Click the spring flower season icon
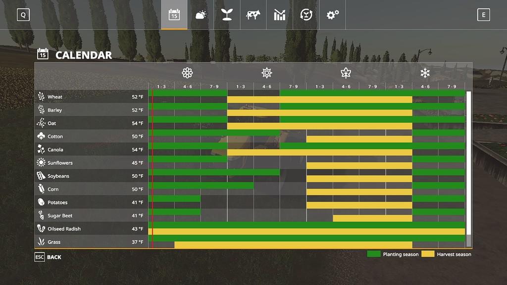Image resolution: width=507 pixels, height=285 pixels. [x=187, y=73]
